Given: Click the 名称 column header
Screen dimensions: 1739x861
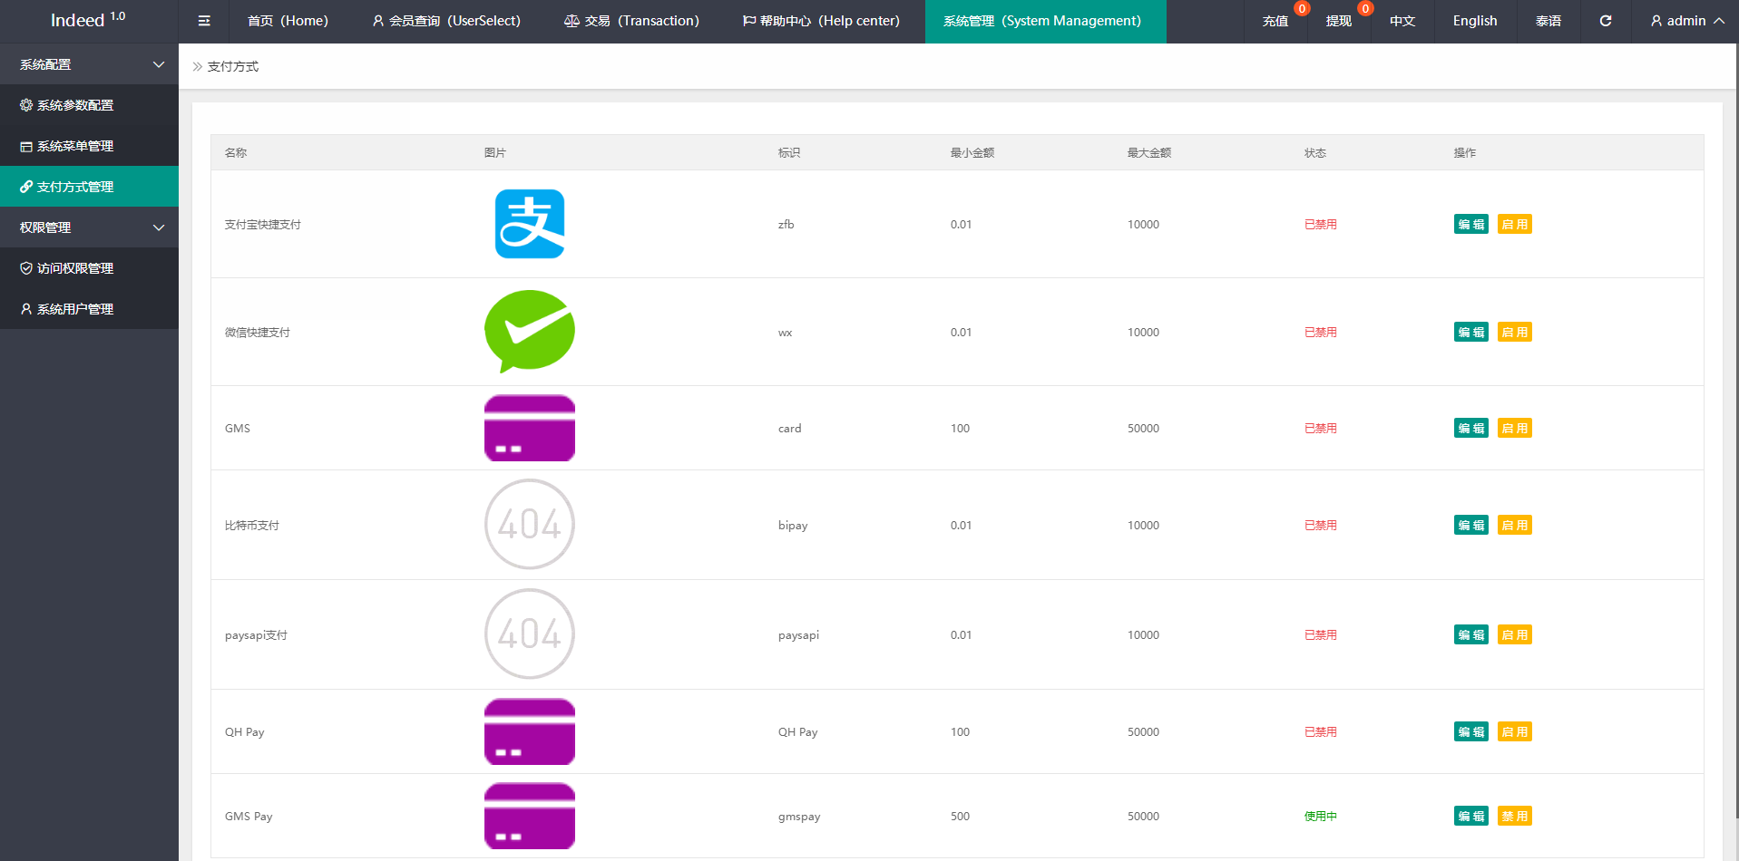Looking at the screenshot, I should 236,152.
